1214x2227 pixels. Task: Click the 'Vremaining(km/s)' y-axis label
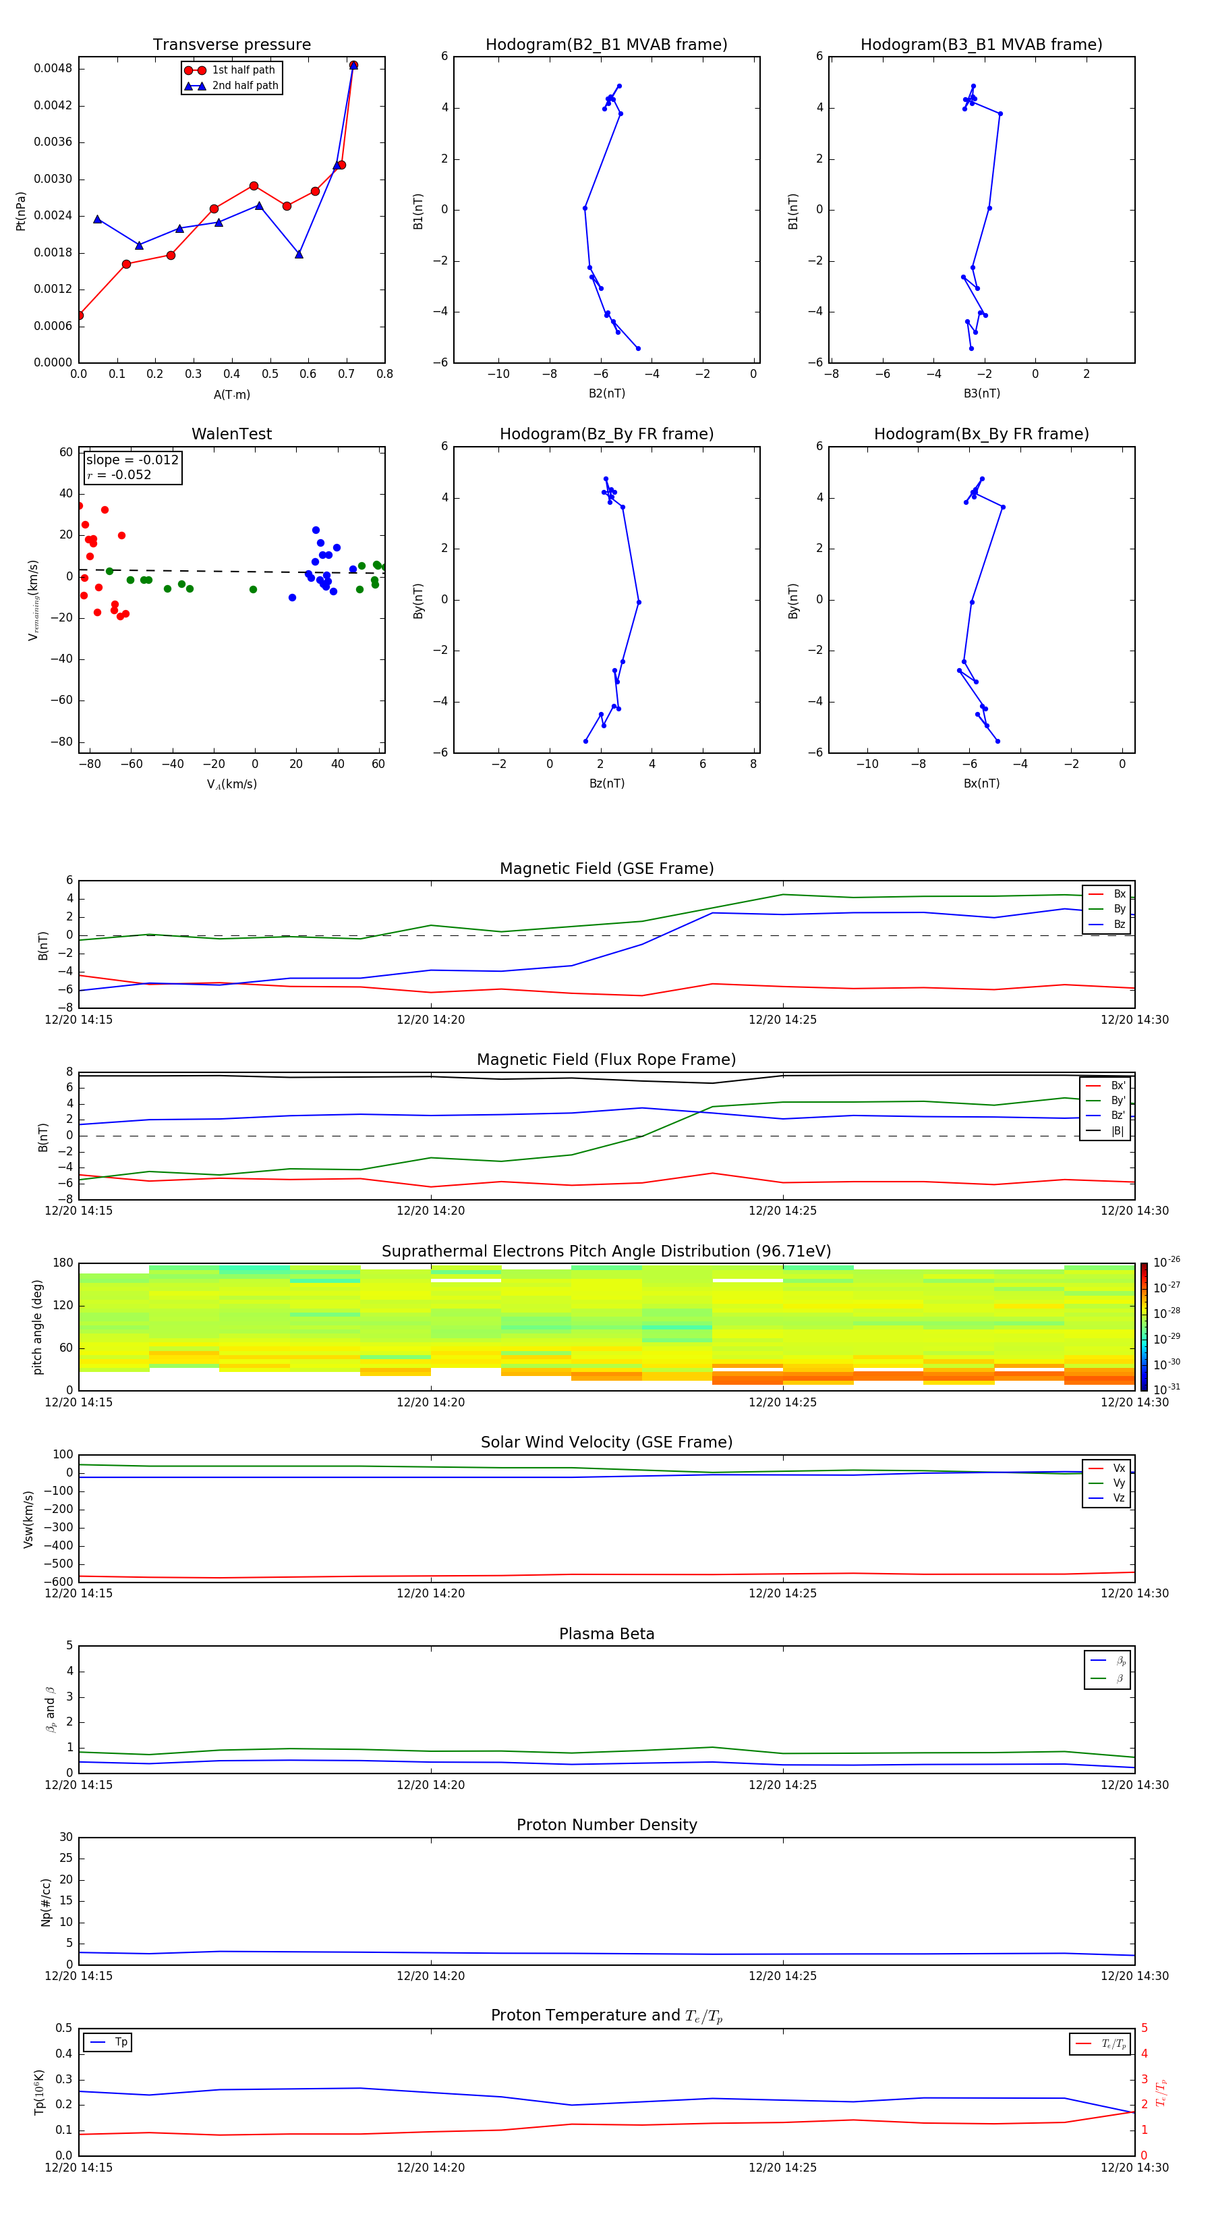tap(33, 600)
